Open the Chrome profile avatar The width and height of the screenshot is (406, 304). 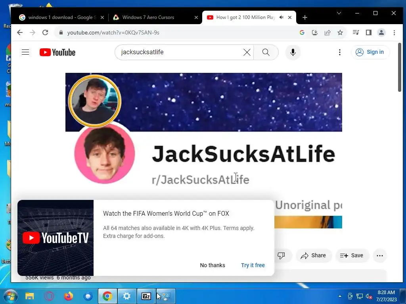click(381, 32)
